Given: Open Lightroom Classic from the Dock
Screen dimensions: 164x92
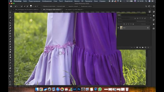Looking at the screenshot, I should click(x=75, y=89).
